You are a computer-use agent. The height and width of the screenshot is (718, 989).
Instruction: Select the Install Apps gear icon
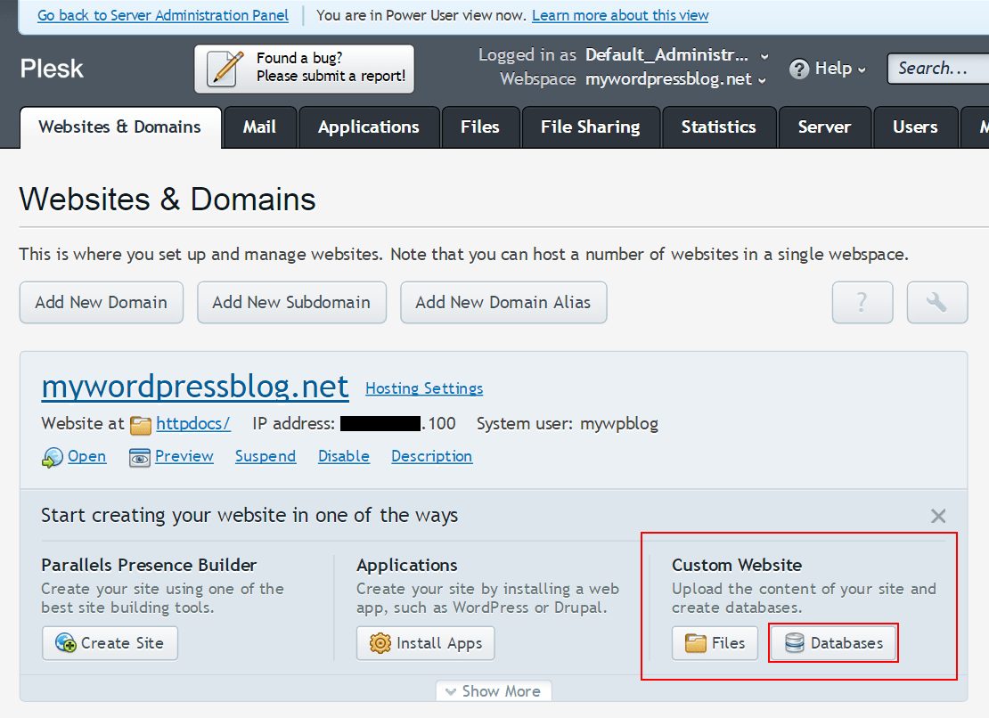pyautogui.click(x=381, y=642)
